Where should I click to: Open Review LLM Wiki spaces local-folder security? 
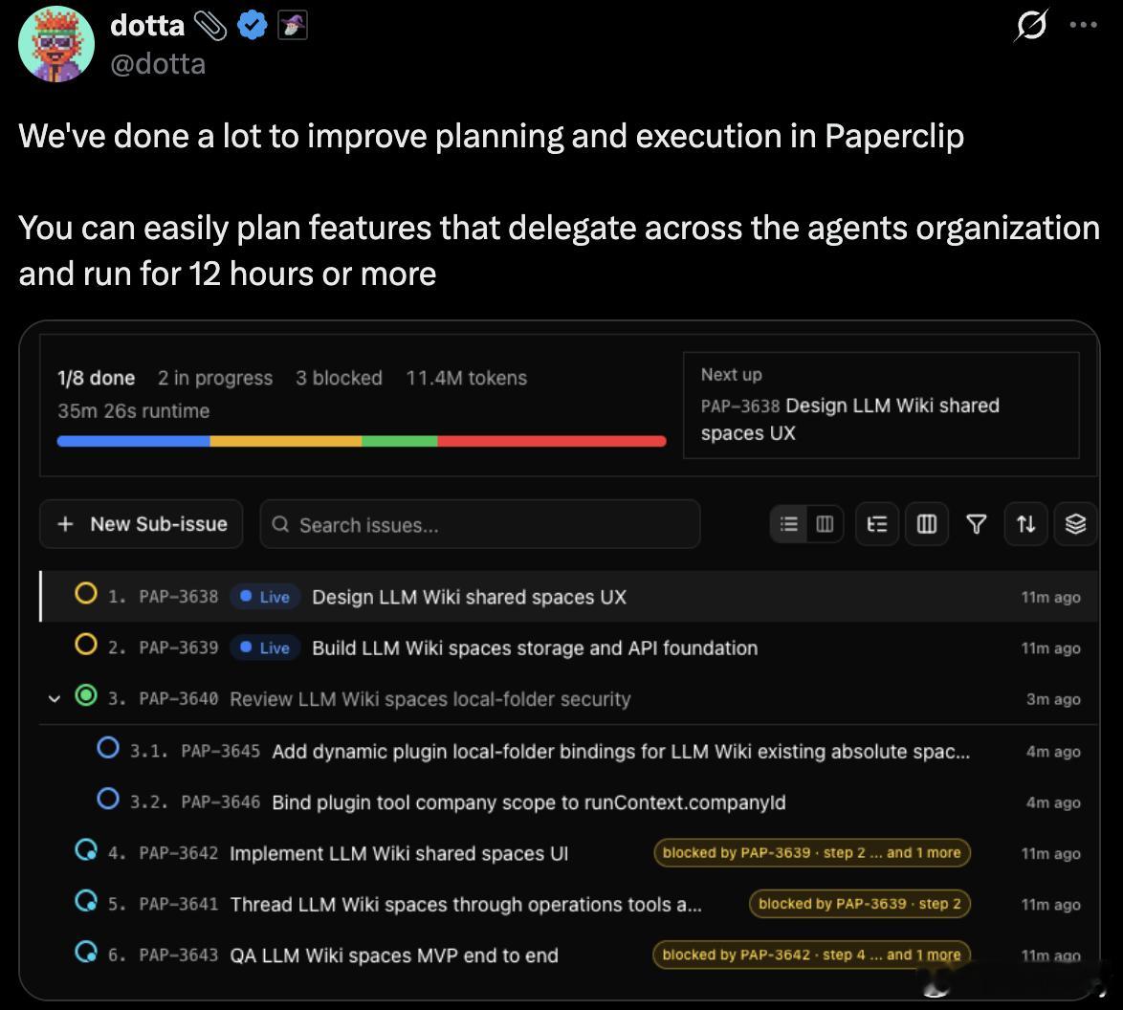(x=430, y=699)
